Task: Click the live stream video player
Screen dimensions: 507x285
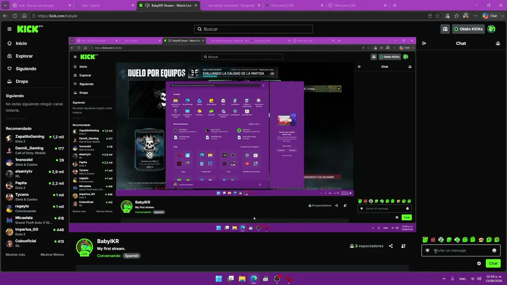Action: coord(242,135)
